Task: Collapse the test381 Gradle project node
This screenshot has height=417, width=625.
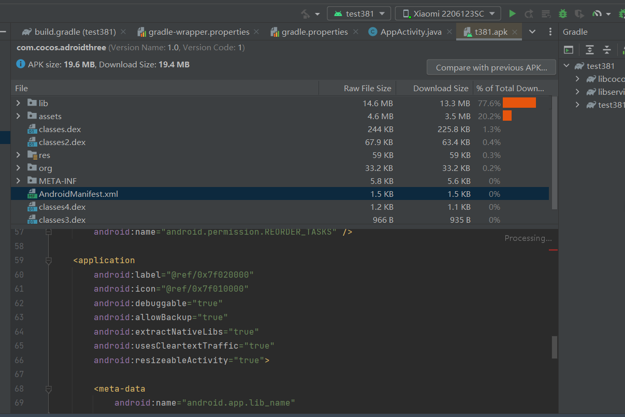Action: (566, 66)
